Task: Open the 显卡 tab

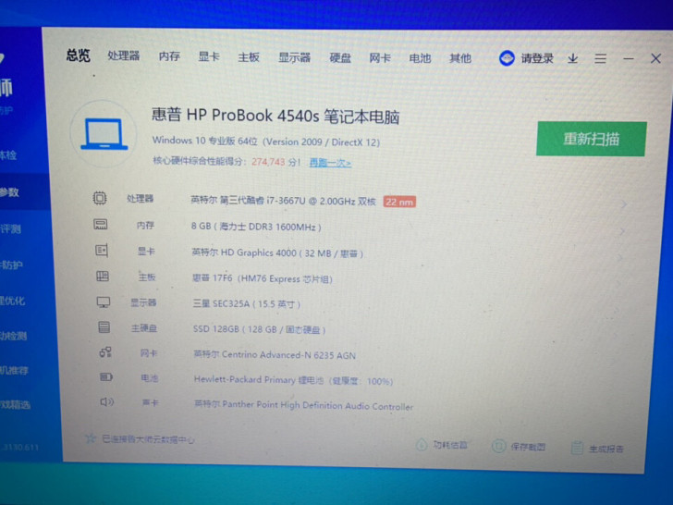Action: pyautogui.click(x=209, y=56)
